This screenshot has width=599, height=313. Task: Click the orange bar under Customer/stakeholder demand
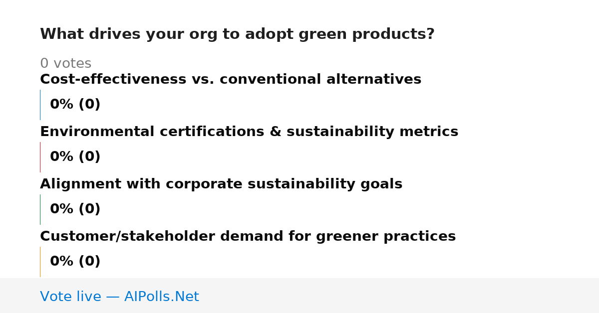40,262
